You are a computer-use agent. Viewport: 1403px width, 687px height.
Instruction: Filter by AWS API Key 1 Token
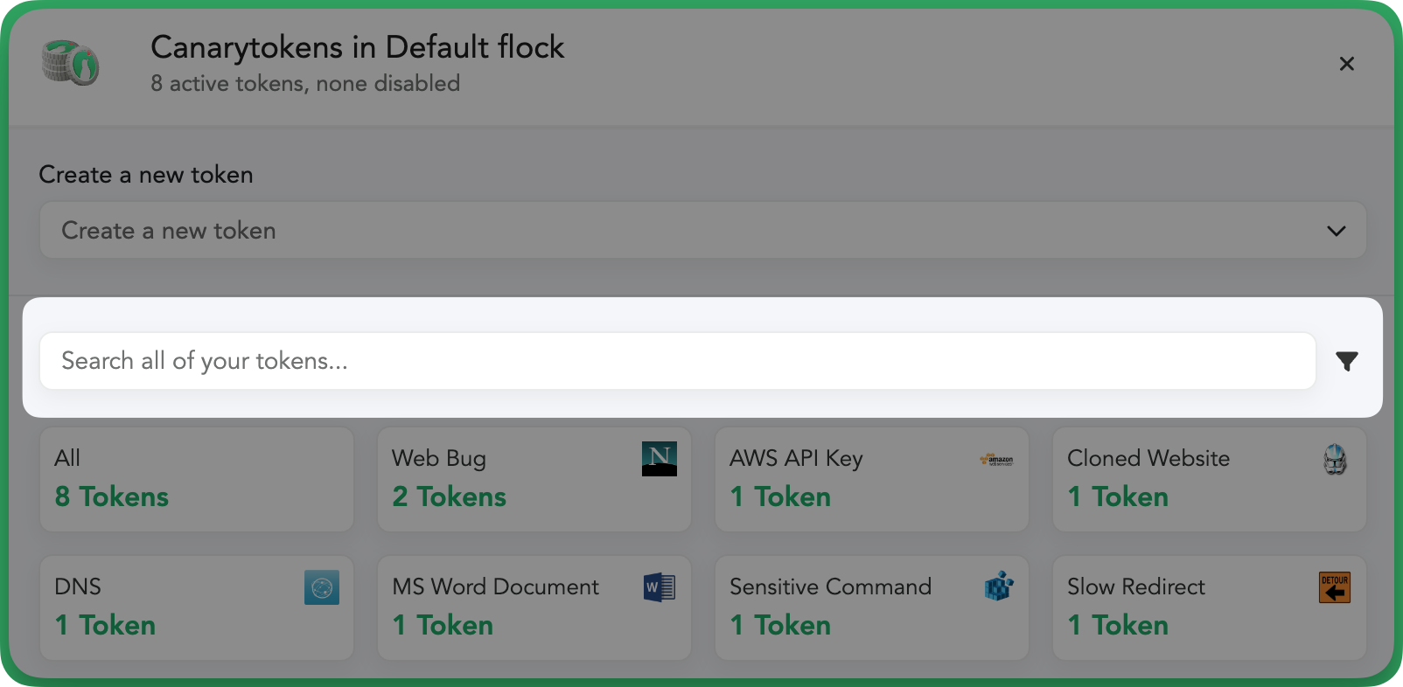pyautogui.click(x=872, y=479)
